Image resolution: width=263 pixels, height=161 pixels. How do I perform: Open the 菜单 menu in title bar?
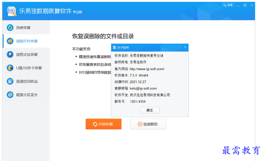(x=228, y=5)
